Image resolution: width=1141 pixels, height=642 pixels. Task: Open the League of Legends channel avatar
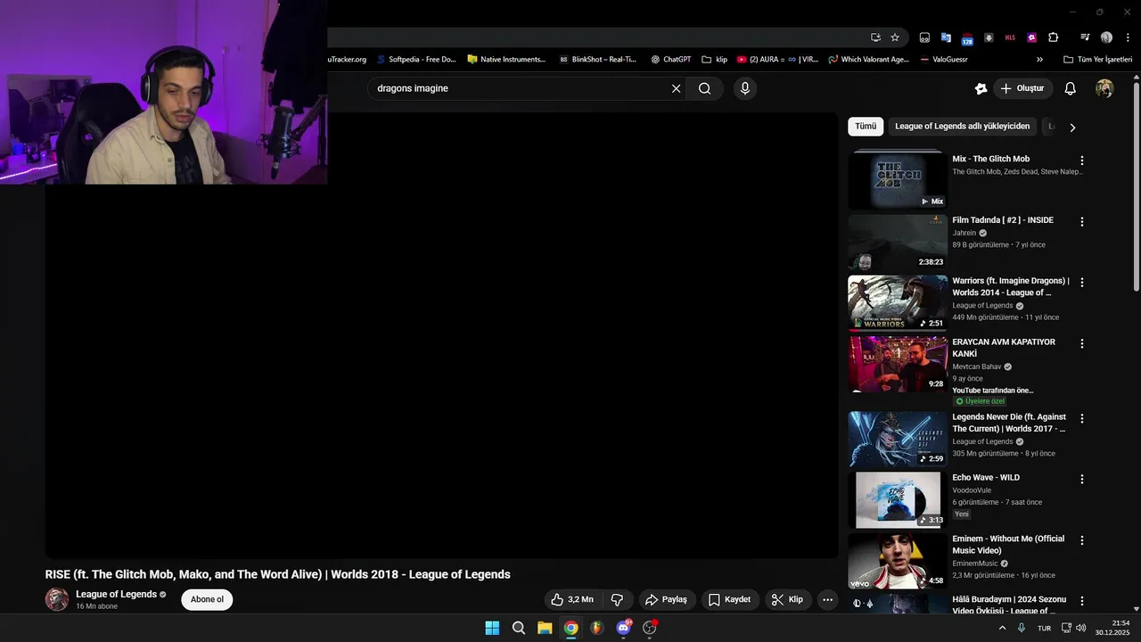click(x=57, y=599)
